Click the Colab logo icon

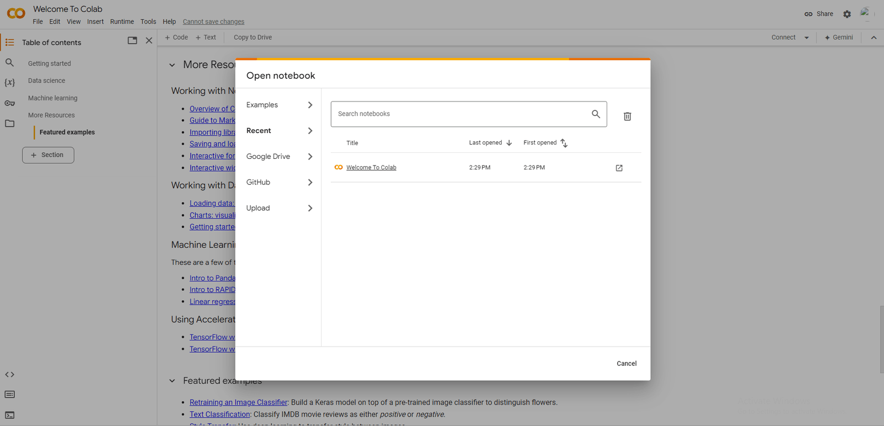pyautogui.click(x=16, y=13)
